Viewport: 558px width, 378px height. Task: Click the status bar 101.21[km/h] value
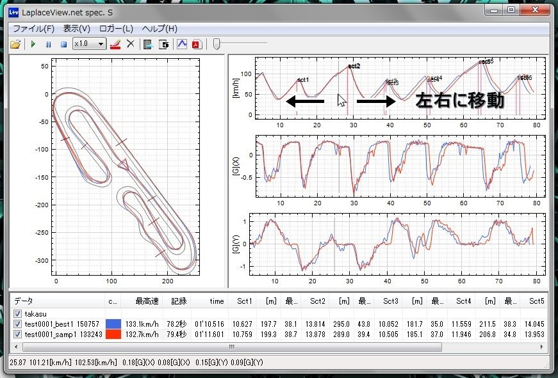pos(50,363)
